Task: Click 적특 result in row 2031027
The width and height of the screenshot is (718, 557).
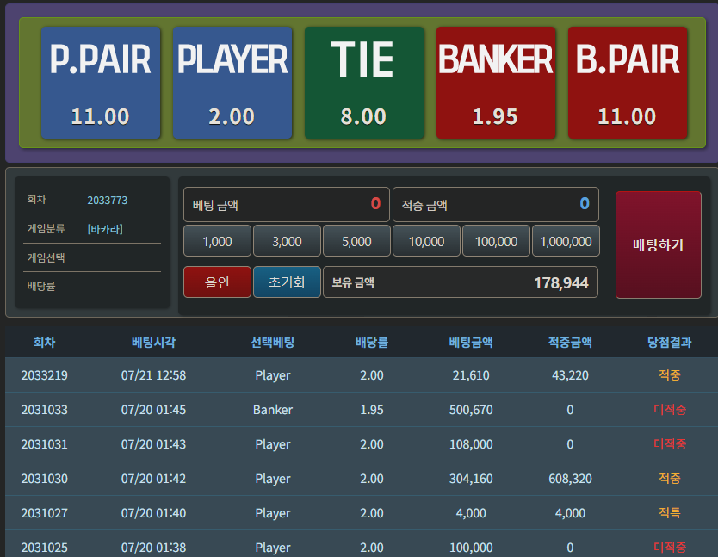Action: (x=670, y=513)
